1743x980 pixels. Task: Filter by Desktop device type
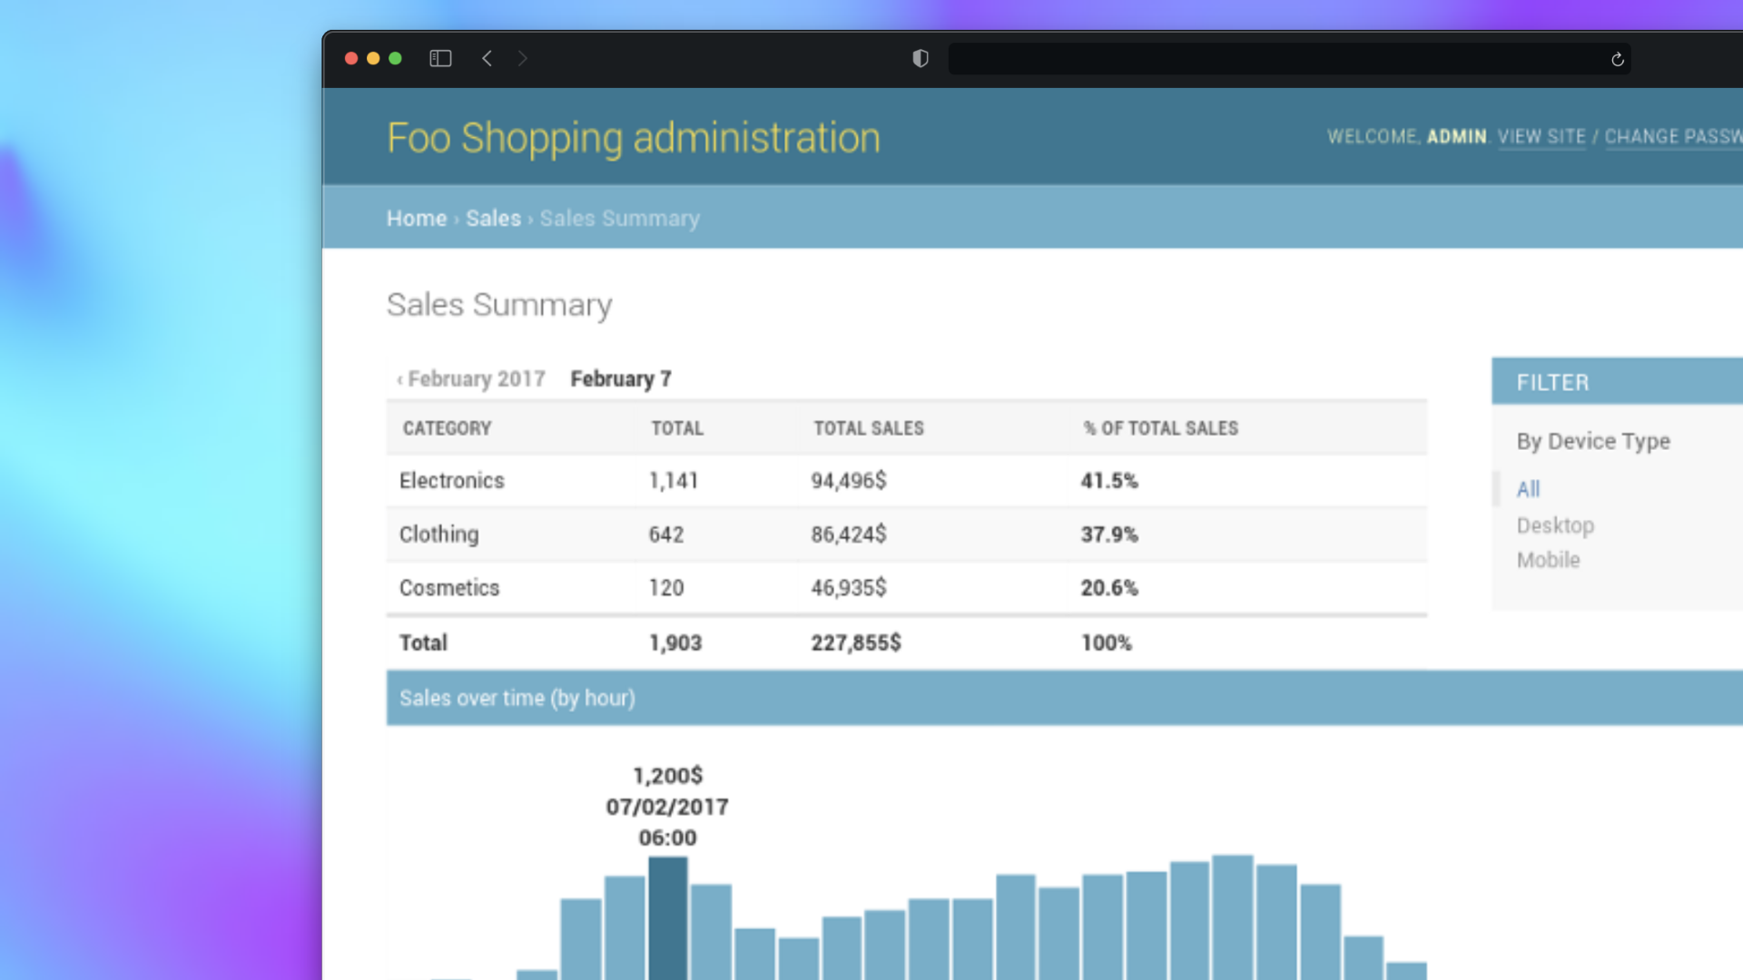coord(1555,525)
